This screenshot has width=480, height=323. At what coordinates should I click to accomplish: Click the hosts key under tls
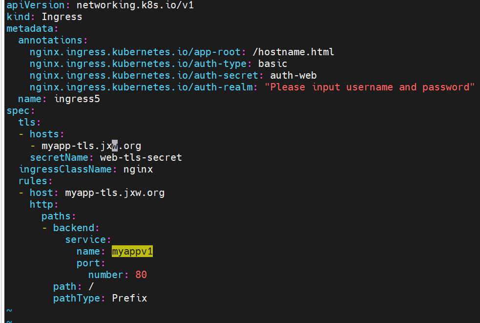(44, 134)
